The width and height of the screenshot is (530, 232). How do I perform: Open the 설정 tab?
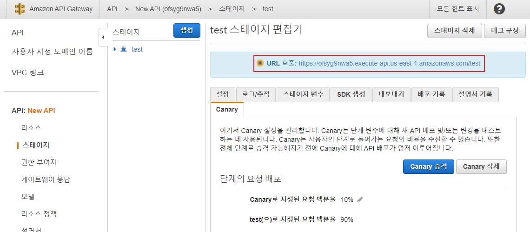[222, 94]
